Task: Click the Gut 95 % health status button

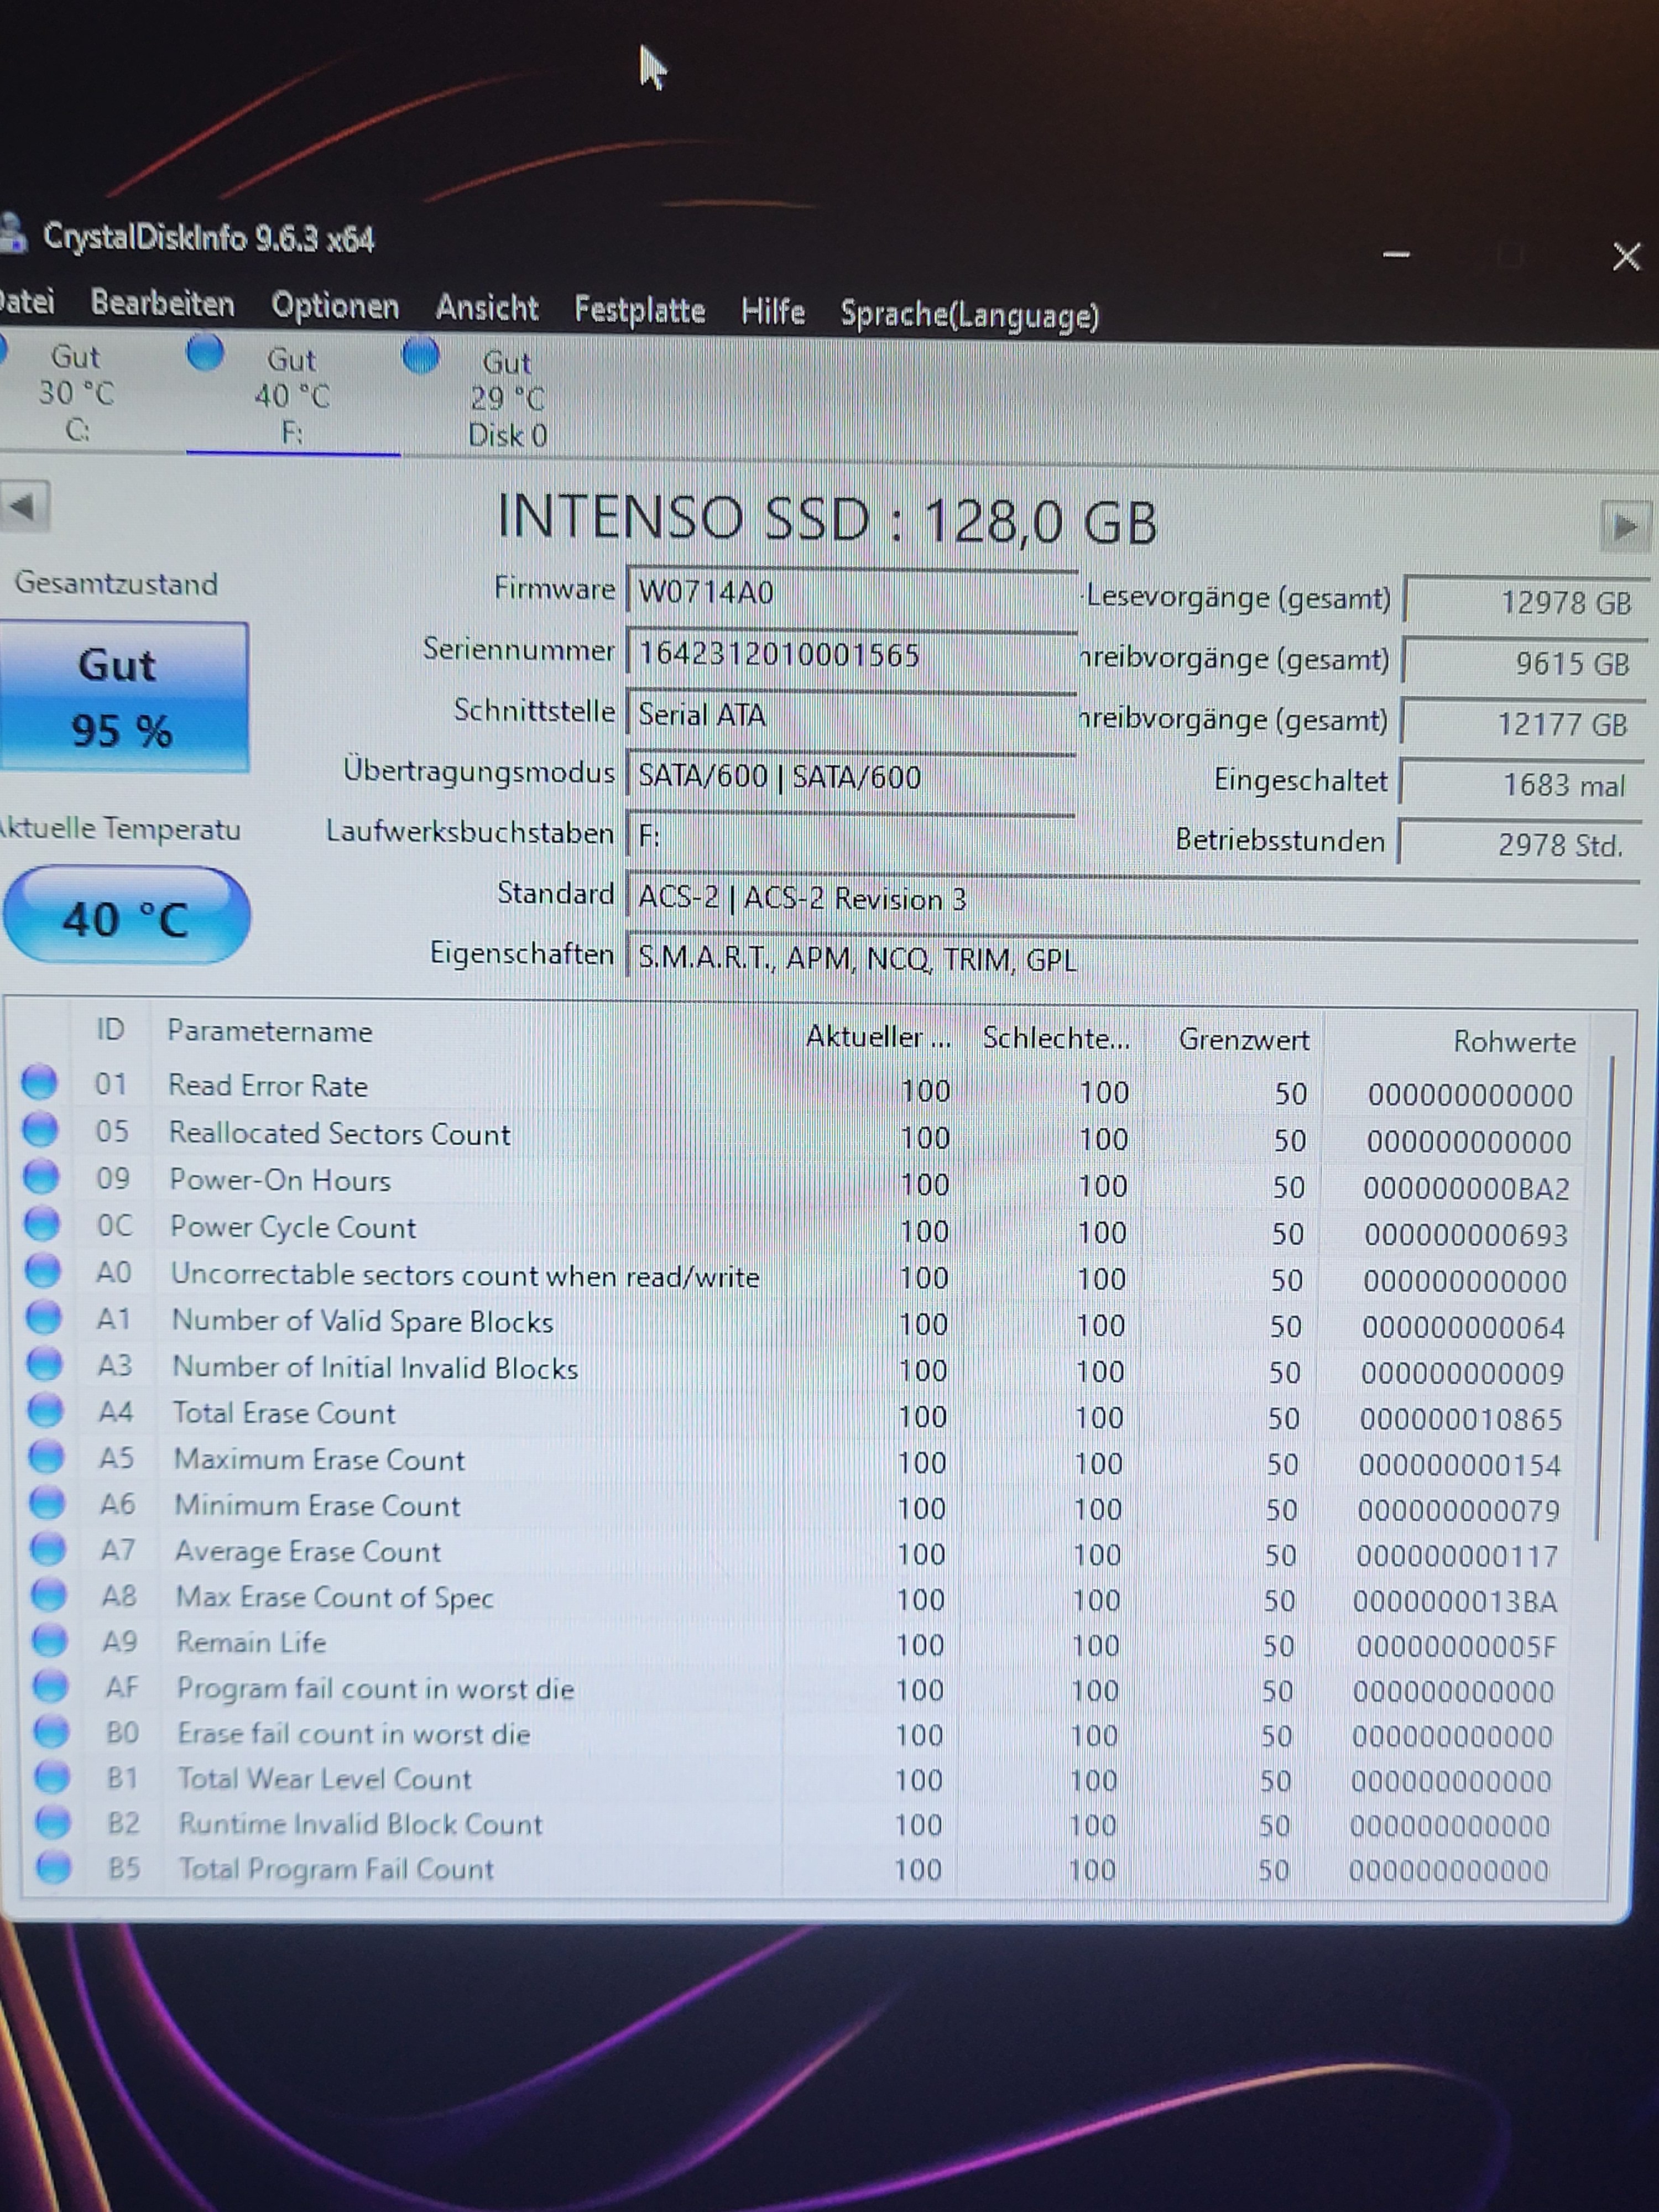Action: [x=122, y=697]
